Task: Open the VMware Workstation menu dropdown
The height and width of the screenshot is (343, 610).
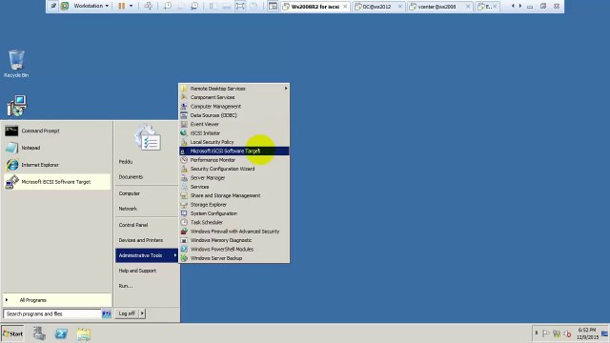Action: pyautogui.click(x=91, y=6)
